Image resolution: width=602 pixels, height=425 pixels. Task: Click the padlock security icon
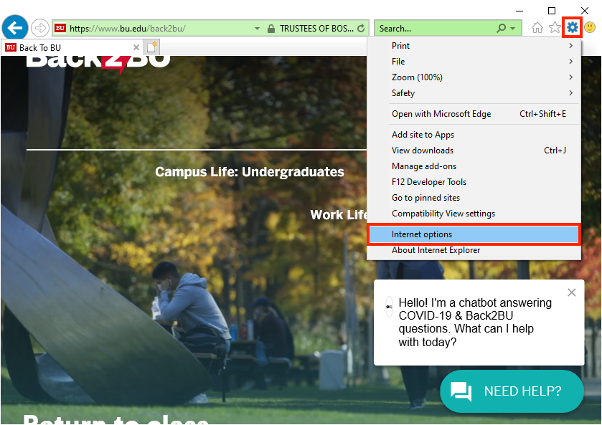tap(271, 27)
